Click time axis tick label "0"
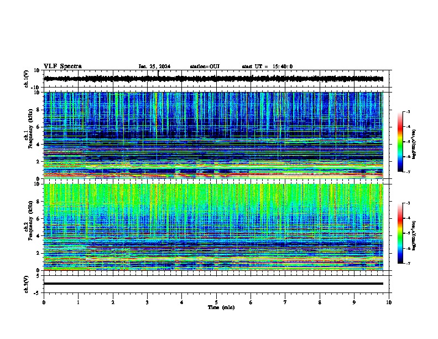Image resolution: width=438 pixels, height=339 pixels. click(x=44, y=302)
